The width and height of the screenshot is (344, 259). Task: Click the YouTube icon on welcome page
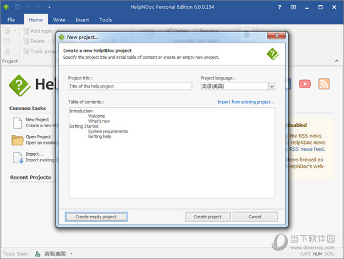[x=305, y=84]
